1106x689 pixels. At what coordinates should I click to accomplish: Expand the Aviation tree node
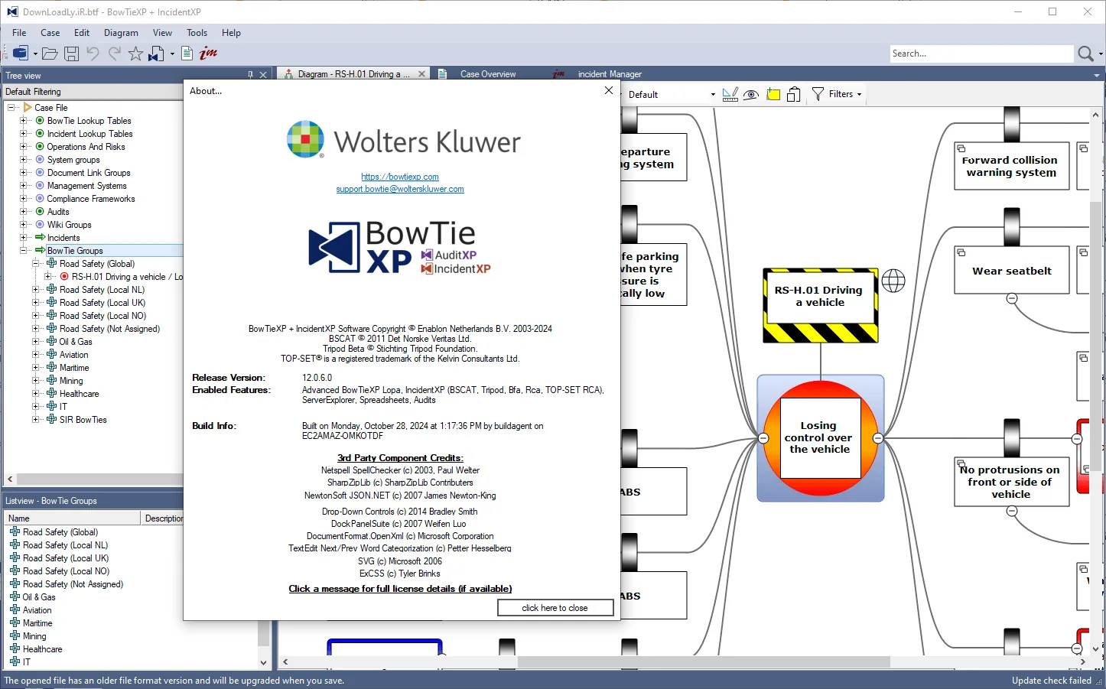click(36, 355)
